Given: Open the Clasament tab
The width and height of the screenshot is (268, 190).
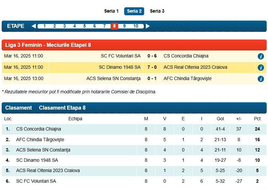Looking at the screenshot, I should [19, 108].
